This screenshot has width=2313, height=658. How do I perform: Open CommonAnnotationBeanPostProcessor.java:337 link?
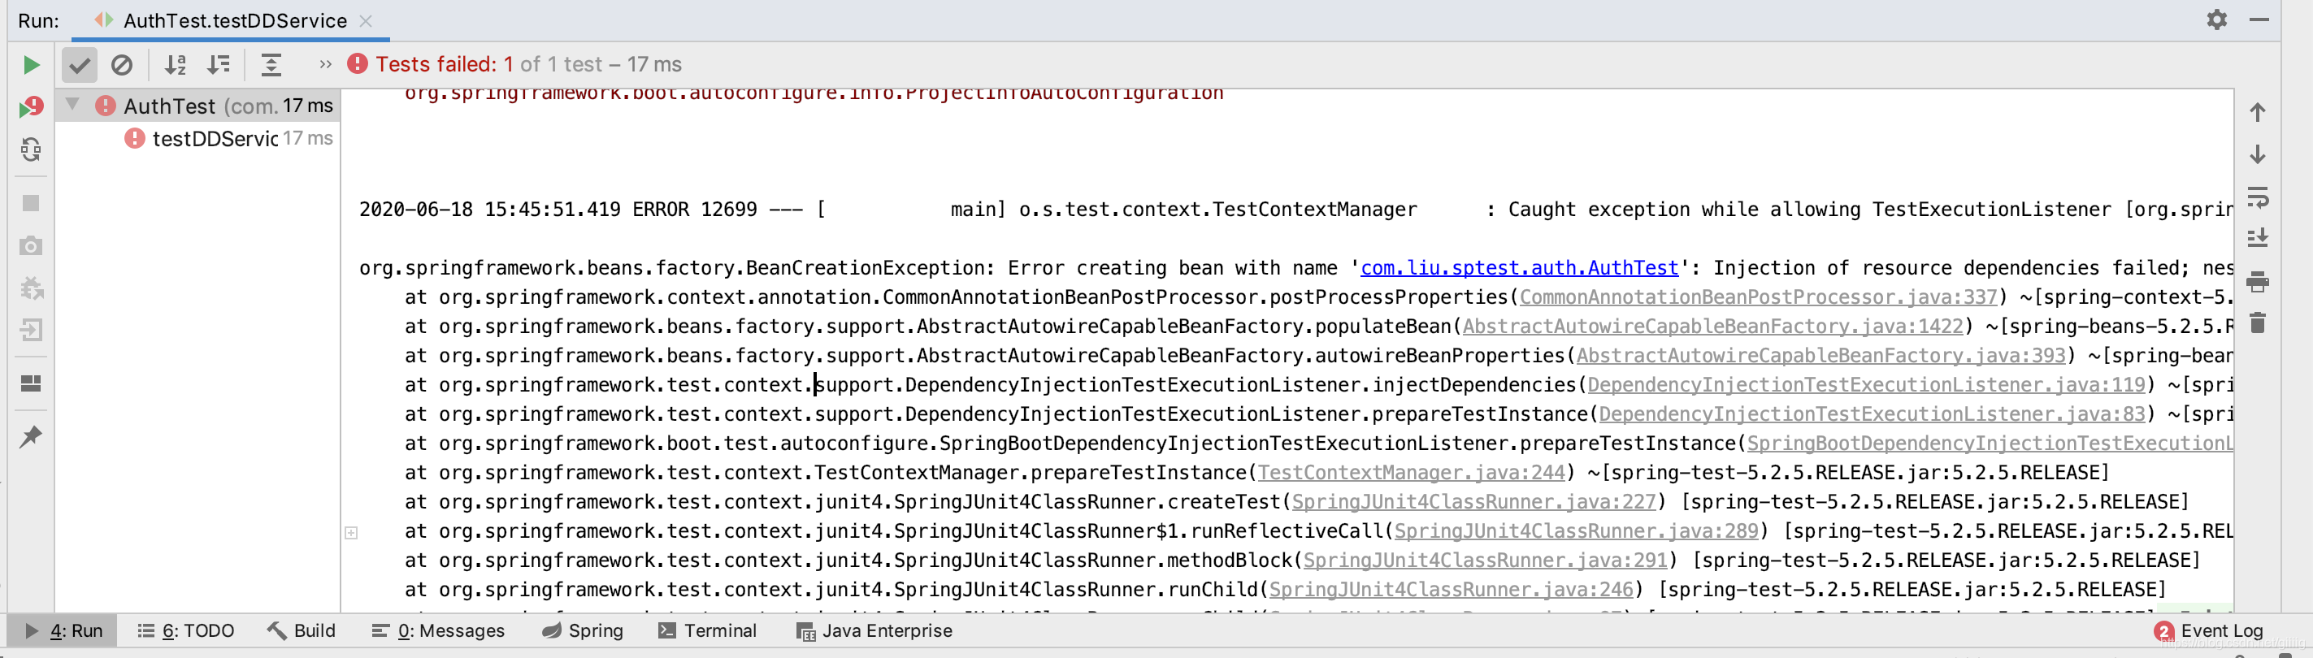tap(1758, 297)
